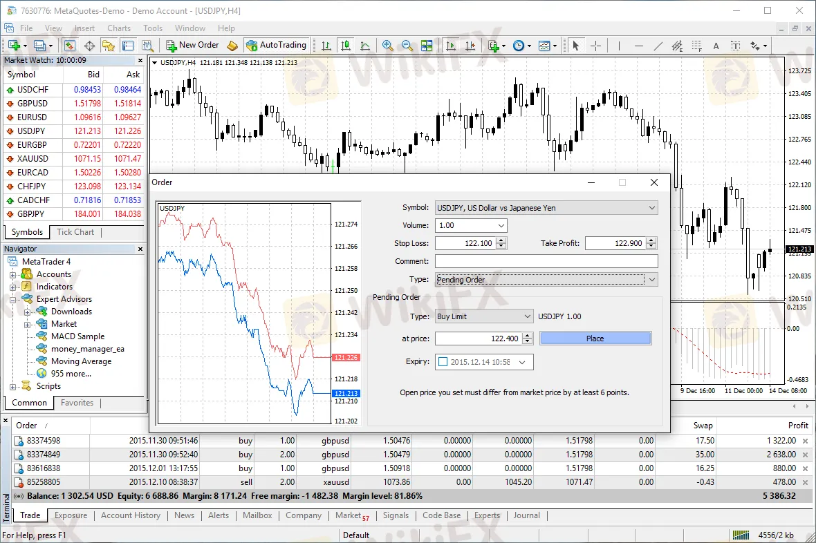This screenshot has height=543, width=816.
Task: Open the Charts menu
Action: tap(119, 28)
